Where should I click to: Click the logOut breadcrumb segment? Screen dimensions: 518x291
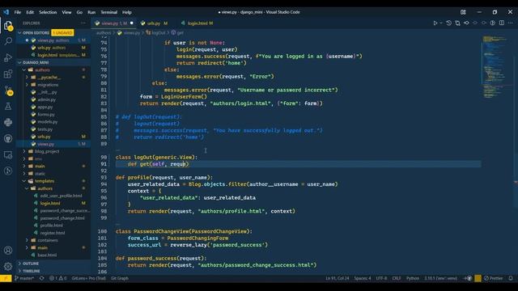(x=155, y=32)
